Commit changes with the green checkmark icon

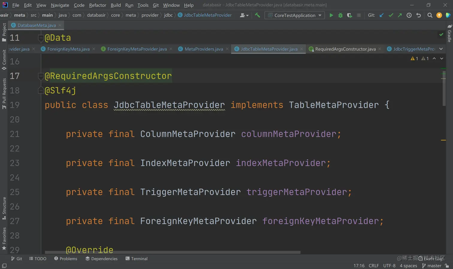(x=391, y=15)
